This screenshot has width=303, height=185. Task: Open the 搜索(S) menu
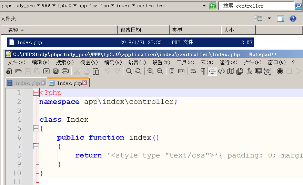point(65,63)
